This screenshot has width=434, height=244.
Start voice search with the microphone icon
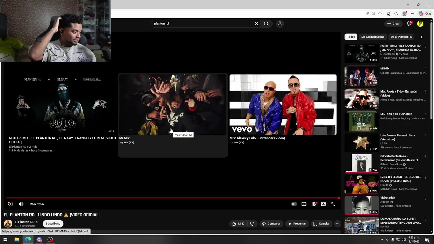(x=280, y=24)
